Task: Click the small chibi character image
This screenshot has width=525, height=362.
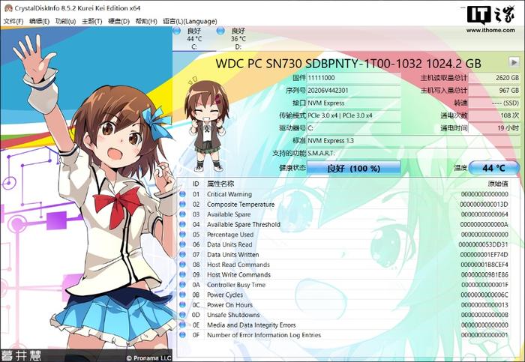Action: [x=206, y=124]
